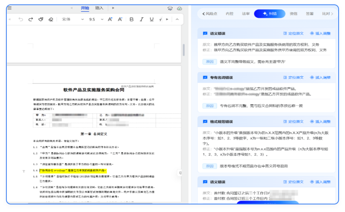Click 插入调整 on the 专有名词错误 card
This screenshot has height=212, width=345.
tap(320, 78)
